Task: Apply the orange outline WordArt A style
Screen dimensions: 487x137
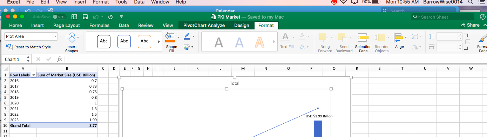Action: coord(259,42)
